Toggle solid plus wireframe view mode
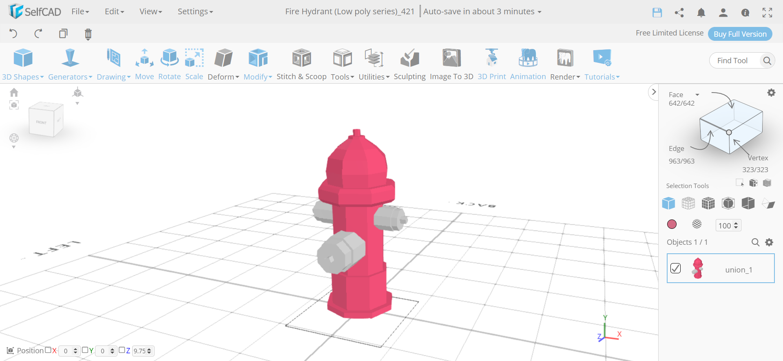This screenshot has height=361, width=783. (x=708, y=203)
